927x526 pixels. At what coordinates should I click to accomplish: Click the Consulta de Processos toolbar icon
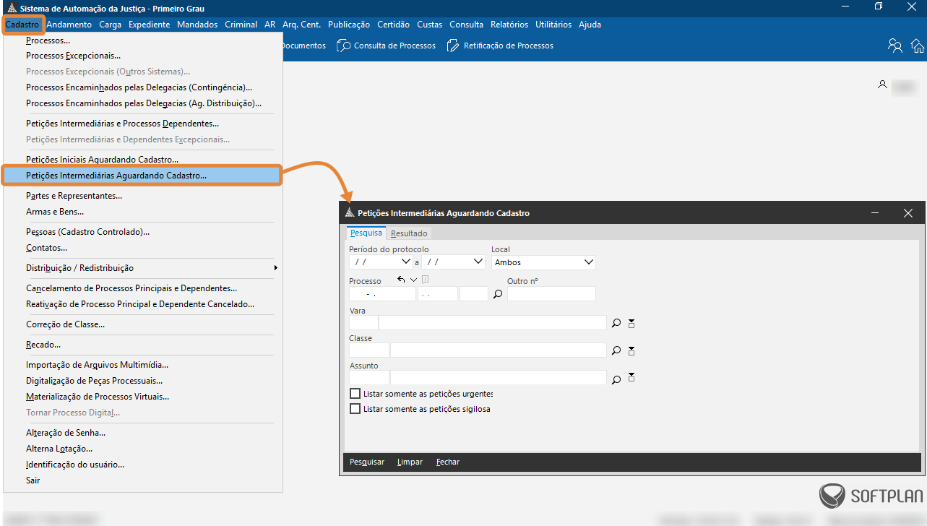point(344,46)
